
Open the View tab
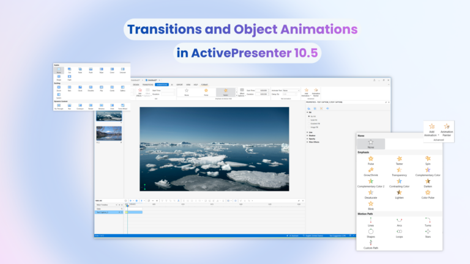[188, 85]
